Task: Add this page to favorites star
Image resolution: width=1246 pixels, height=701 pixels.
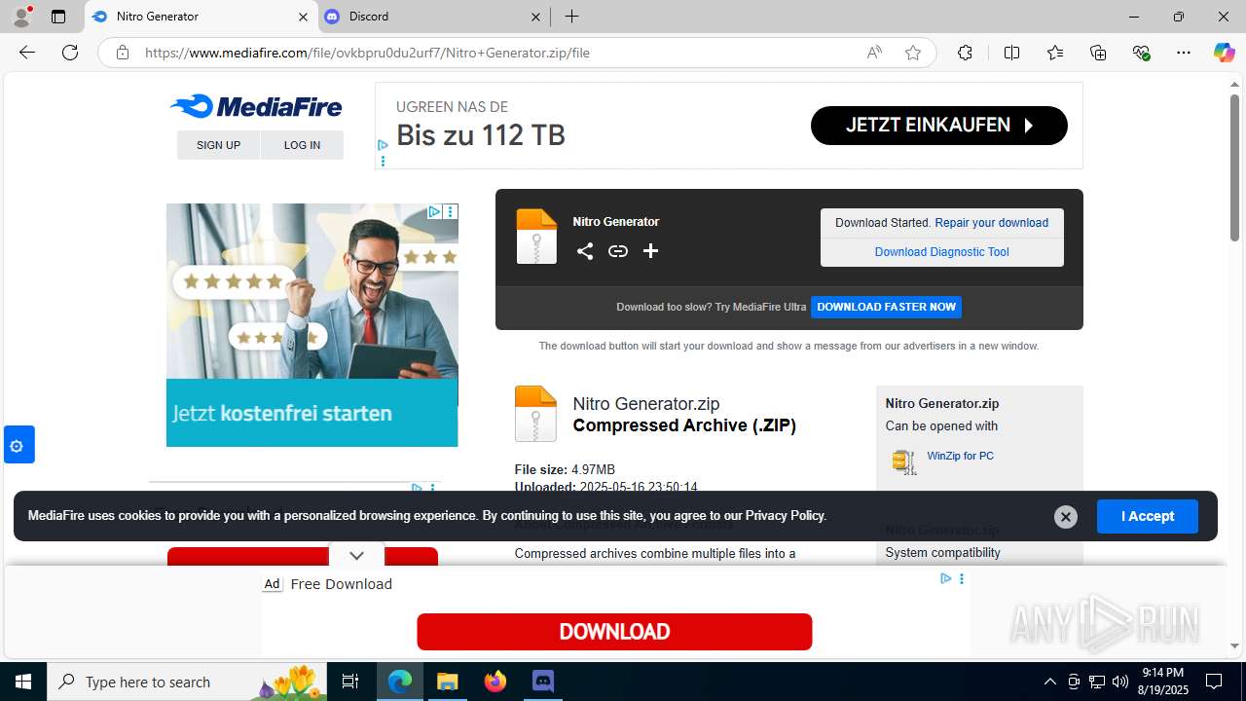Action: 913,53
